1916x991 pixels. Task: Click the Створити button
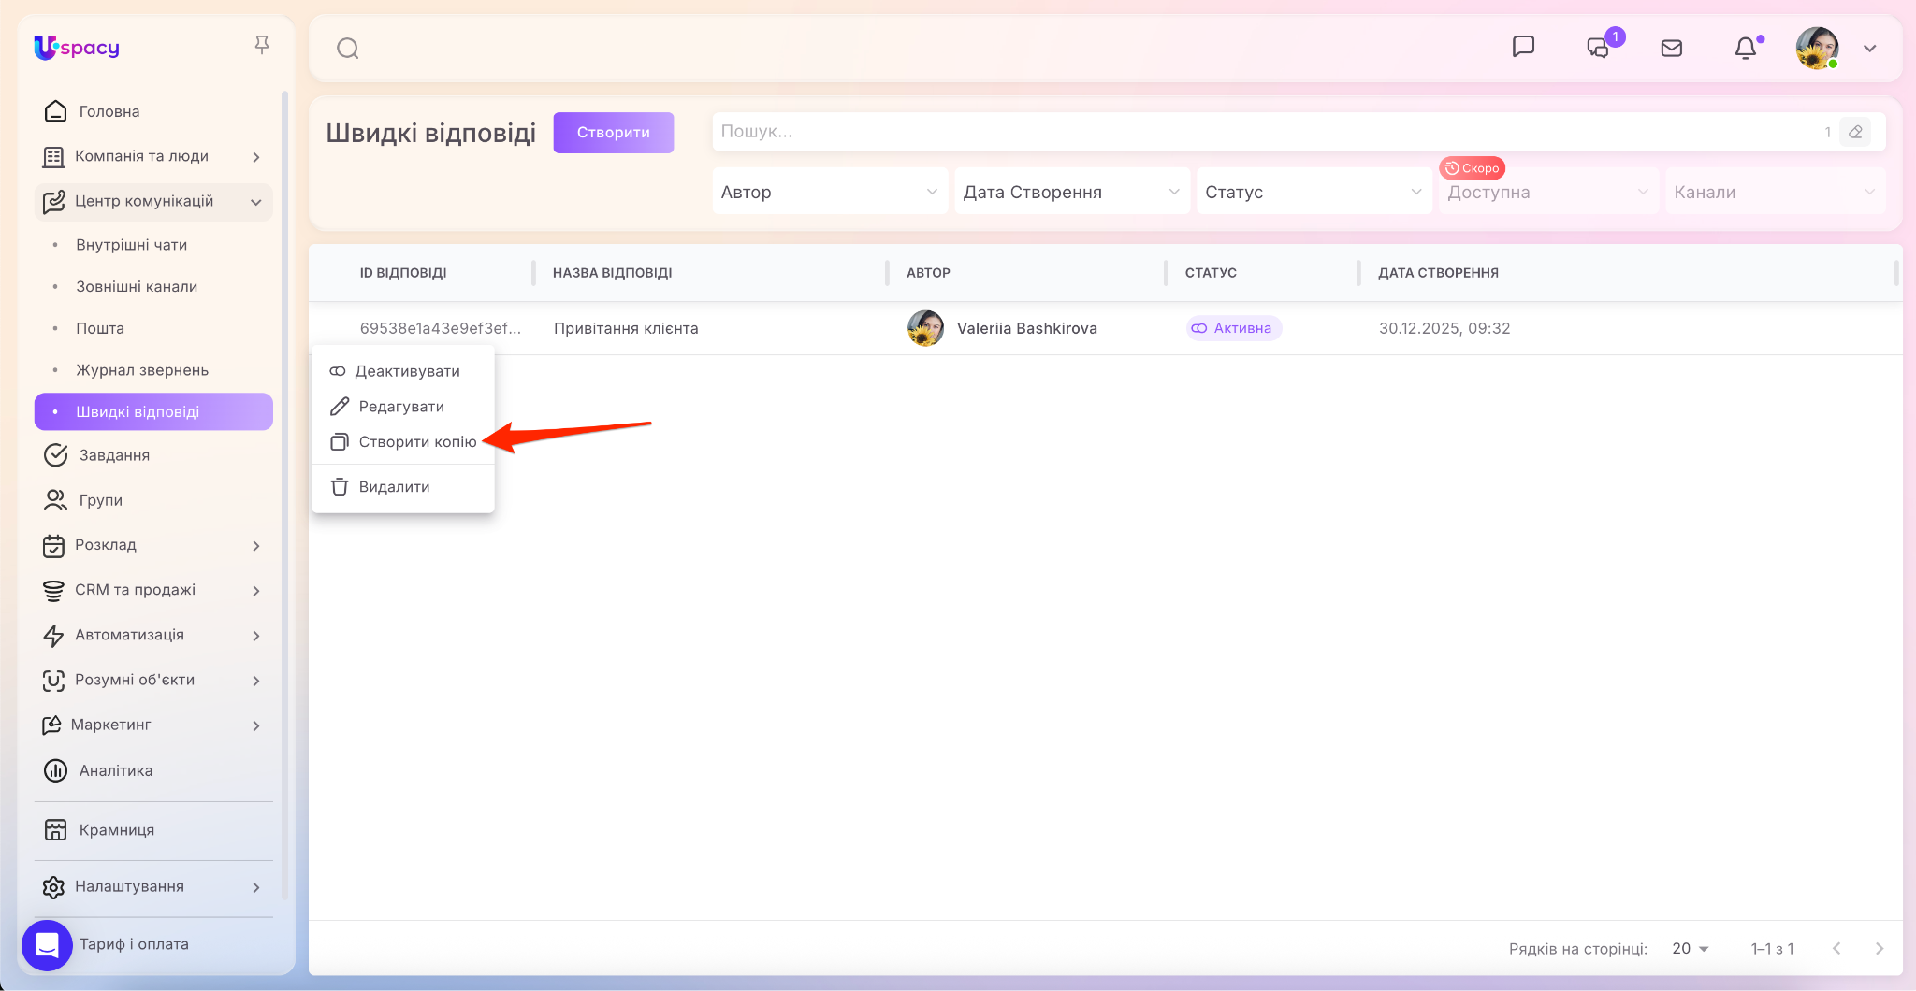(613, 133)
